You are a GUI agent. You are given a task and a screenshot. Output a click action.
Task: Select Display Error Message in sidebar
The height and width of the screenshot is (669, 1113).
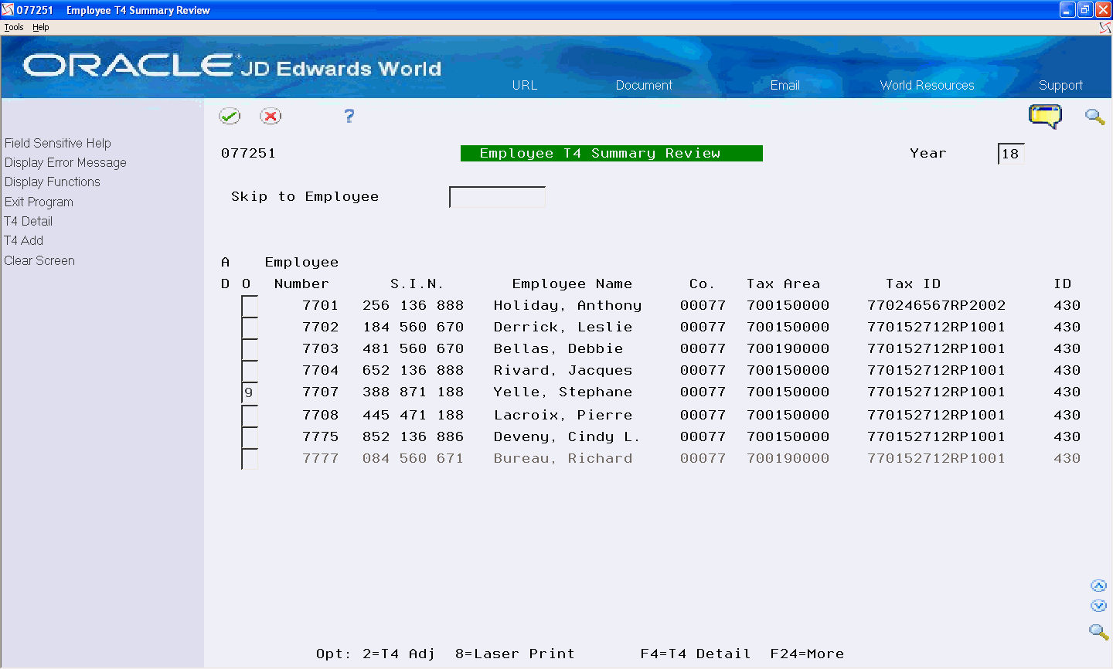pos(66,162)
